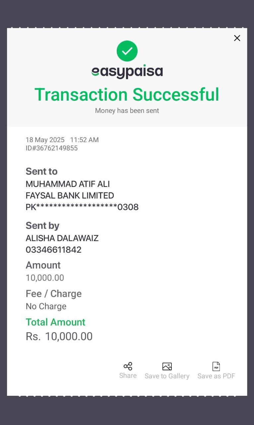Tap the Share icon
This screenshot has height=425, width=254.
[128, 366]
